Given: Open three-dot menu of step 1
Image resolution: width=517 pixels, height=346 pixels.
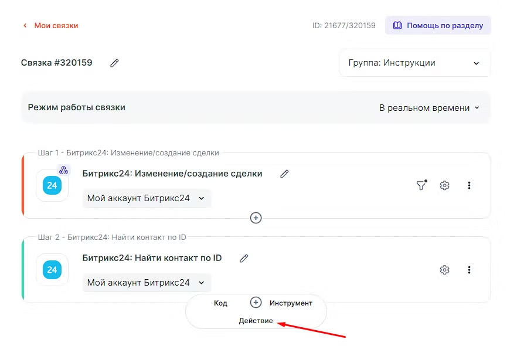Looking at the screenshot, I should (469, 185).
